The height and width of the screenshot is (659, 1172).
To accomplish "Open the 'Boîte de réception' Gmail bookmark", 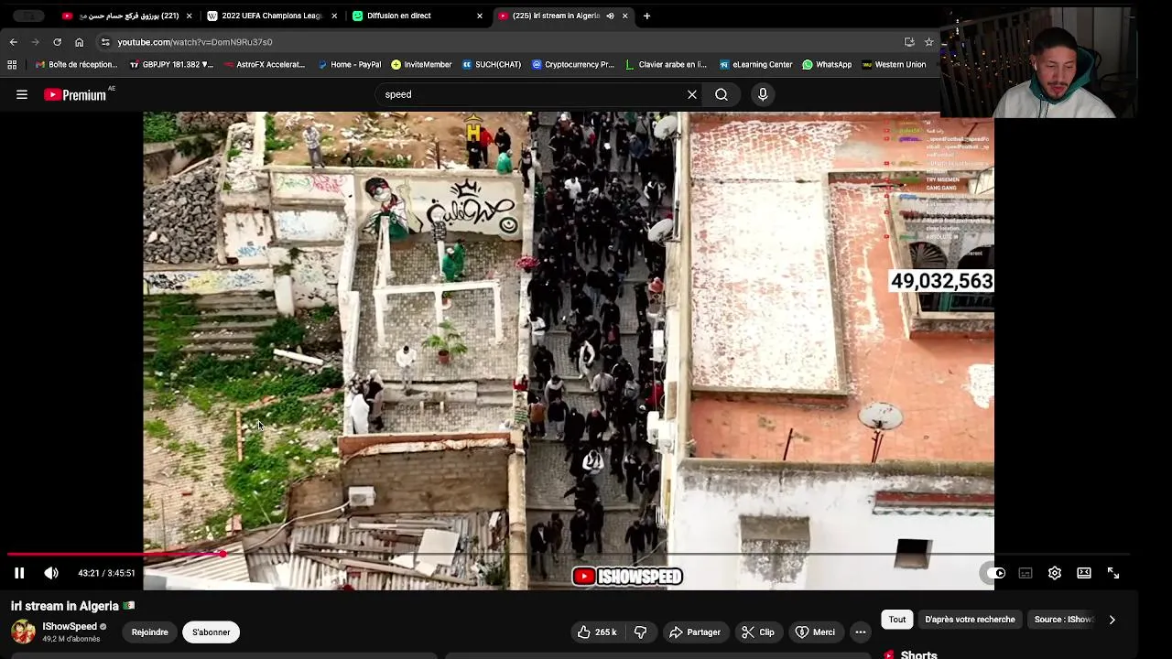I will tap(76, 65).
